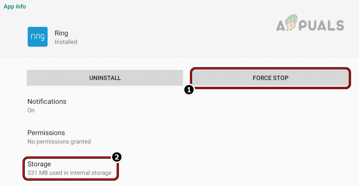This screenshot has height=186, width=359.
Task: Click the first letter A of the Appuals watermark
Action: 282,25
